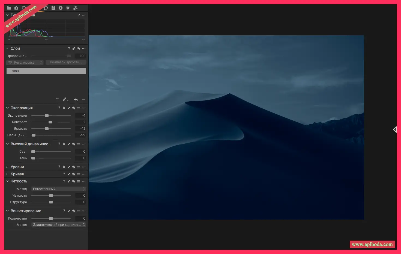This screenshot has width=401, height=254.
Task: Reset the Экспозиция panel adjustments
Action: 74,108
